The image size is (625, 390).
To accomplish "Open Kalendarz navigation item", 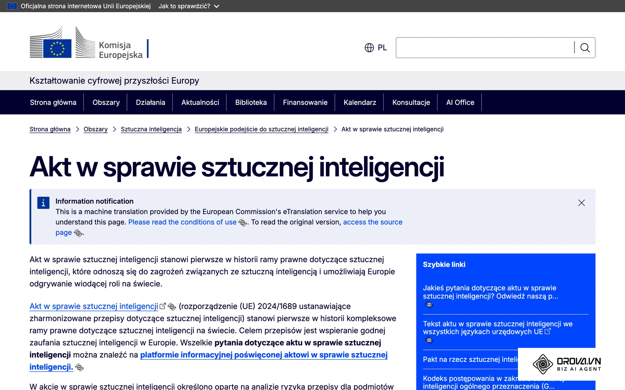I will (x=360, y=102).
